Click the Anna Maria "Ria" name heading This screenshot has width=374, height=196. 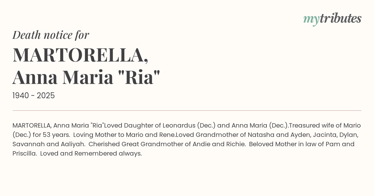86,77
